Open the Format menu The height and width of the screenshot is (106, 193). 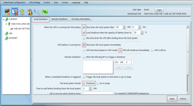click(x=65, y=2)
